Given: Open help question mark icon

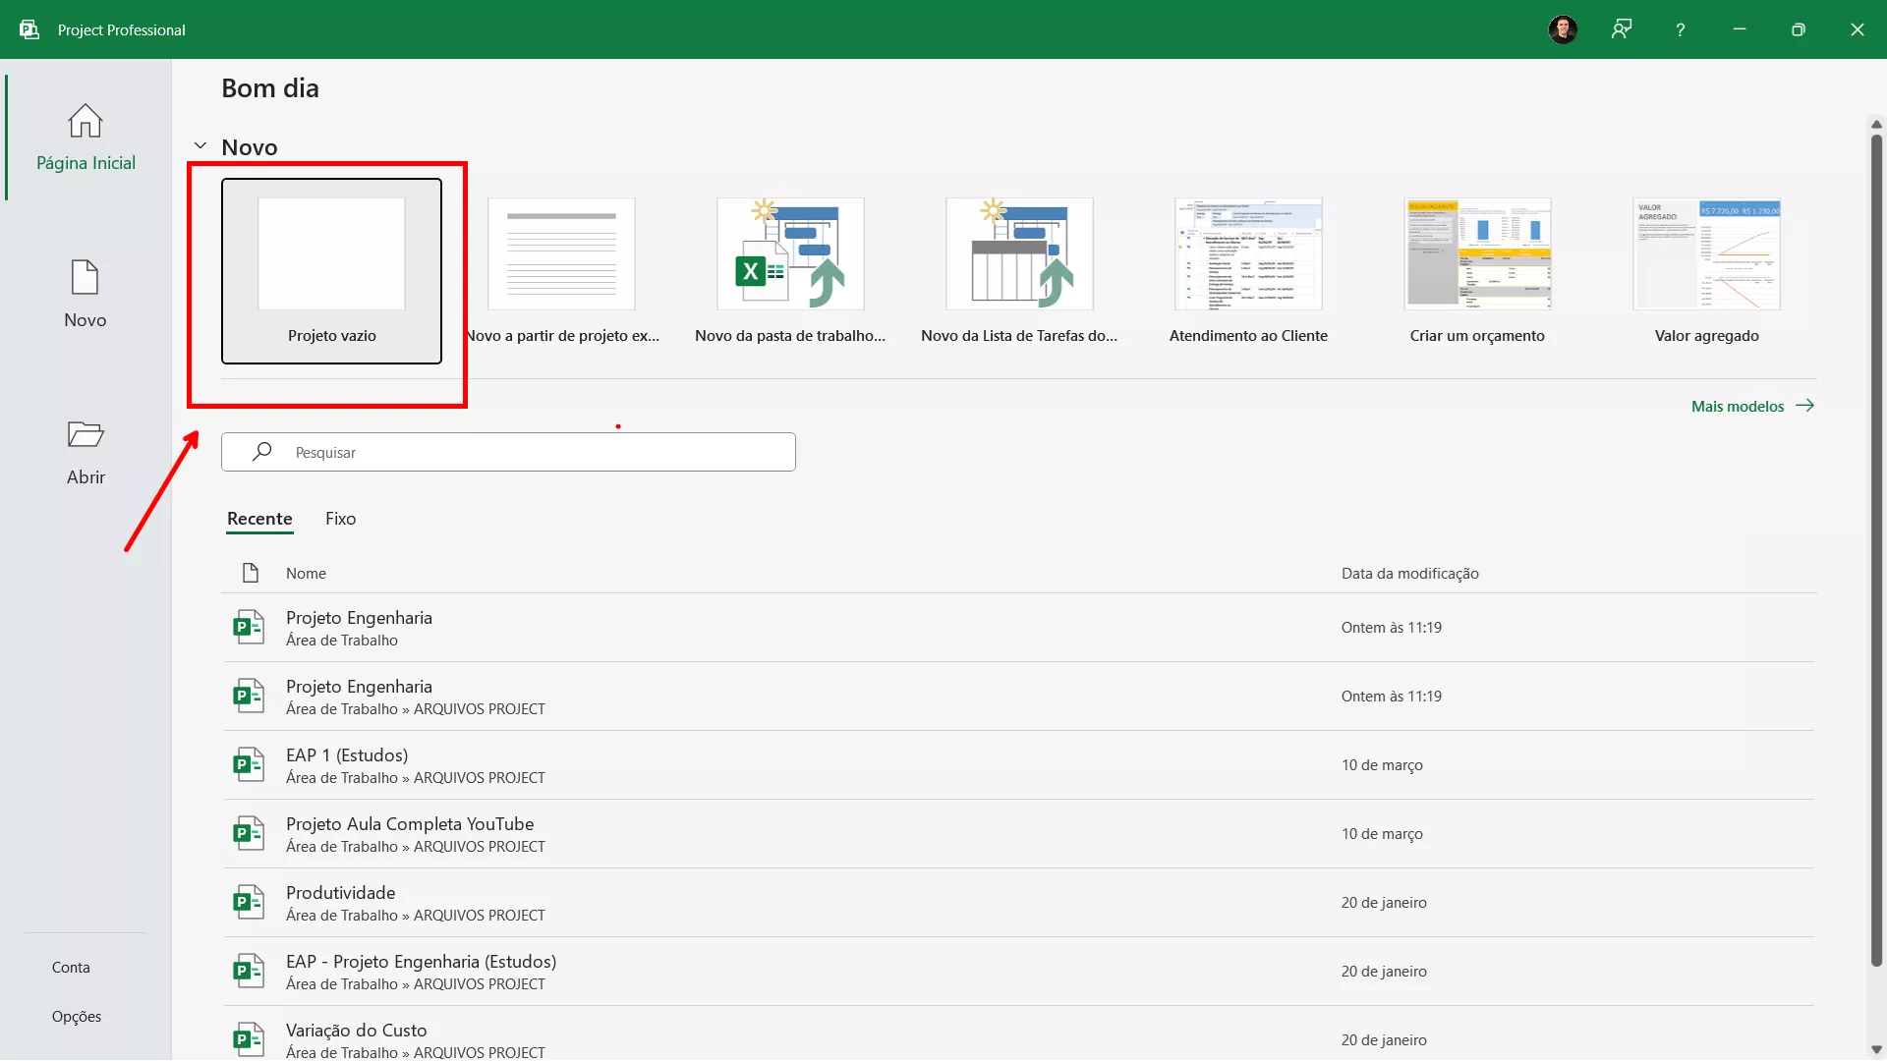Looking at the screenshot, I should [1681, 29].
